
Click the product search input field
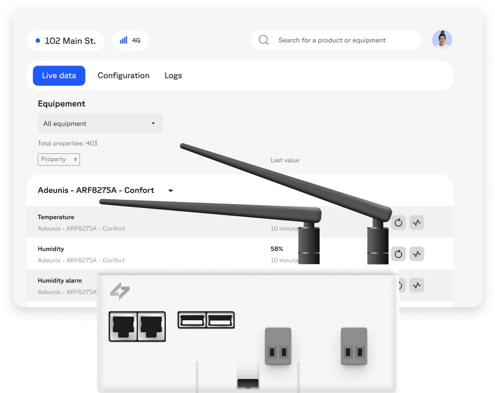[340, 40]
